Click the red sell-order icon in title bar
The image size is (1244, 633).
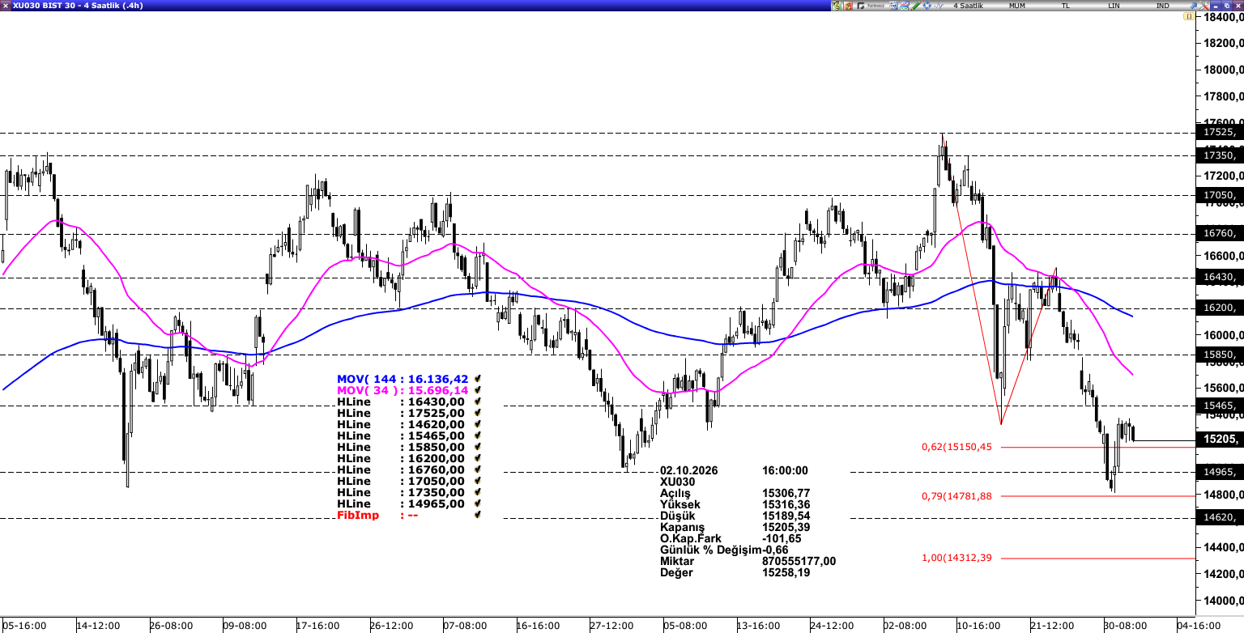tap(848, 6)
